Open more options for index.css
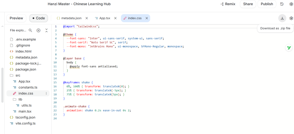Image resolution: width=294 pixels, height=134 pixels. 46,93
